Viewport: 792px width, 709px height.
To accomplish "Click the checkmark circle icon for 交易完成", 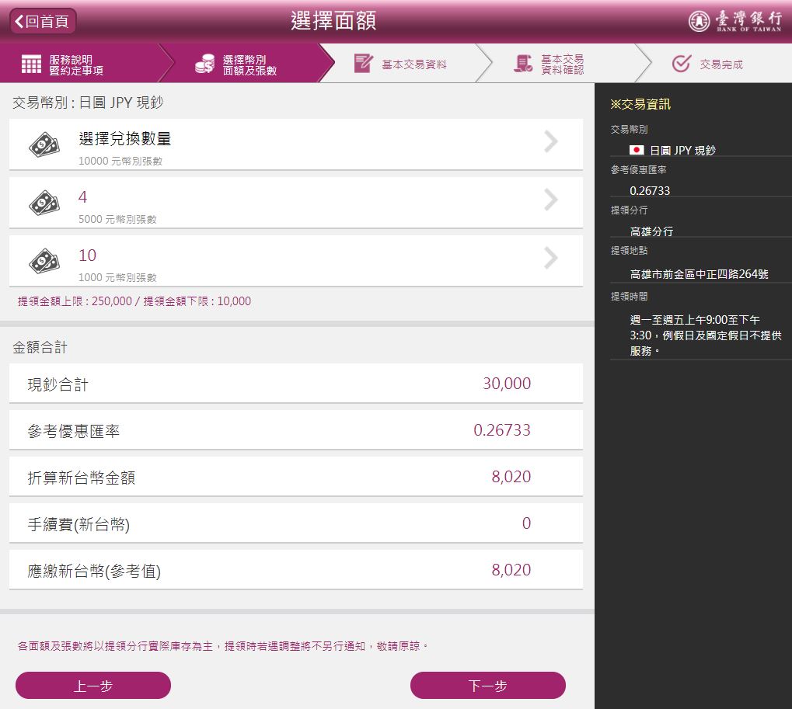I will pyautogui.click(x=682, y=64).
